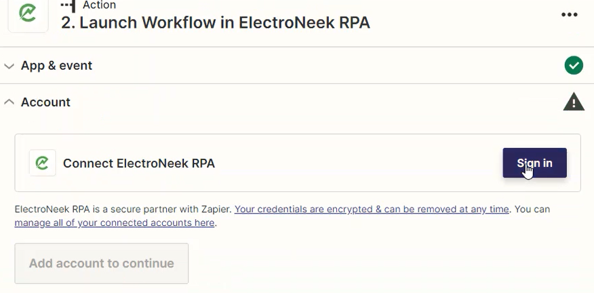Expand the App & event chevron
This screenshot has height=293, width=594.
9,66
